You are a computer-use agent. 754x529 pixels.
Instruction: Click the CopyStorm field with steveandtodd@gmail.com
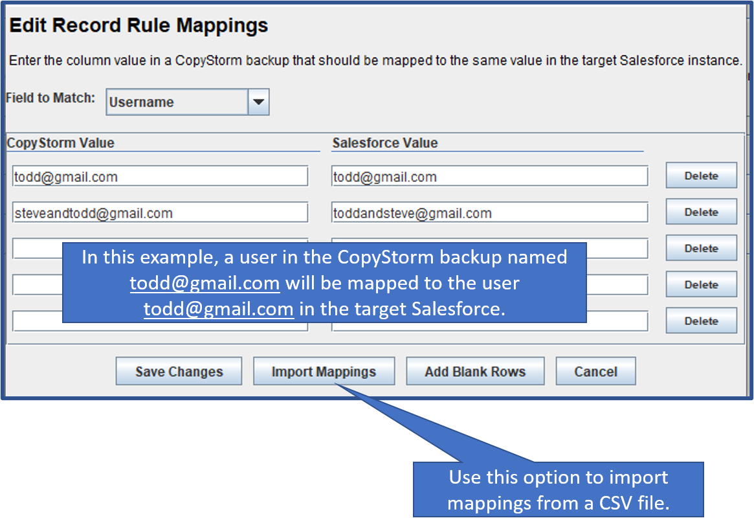(160, 212)
